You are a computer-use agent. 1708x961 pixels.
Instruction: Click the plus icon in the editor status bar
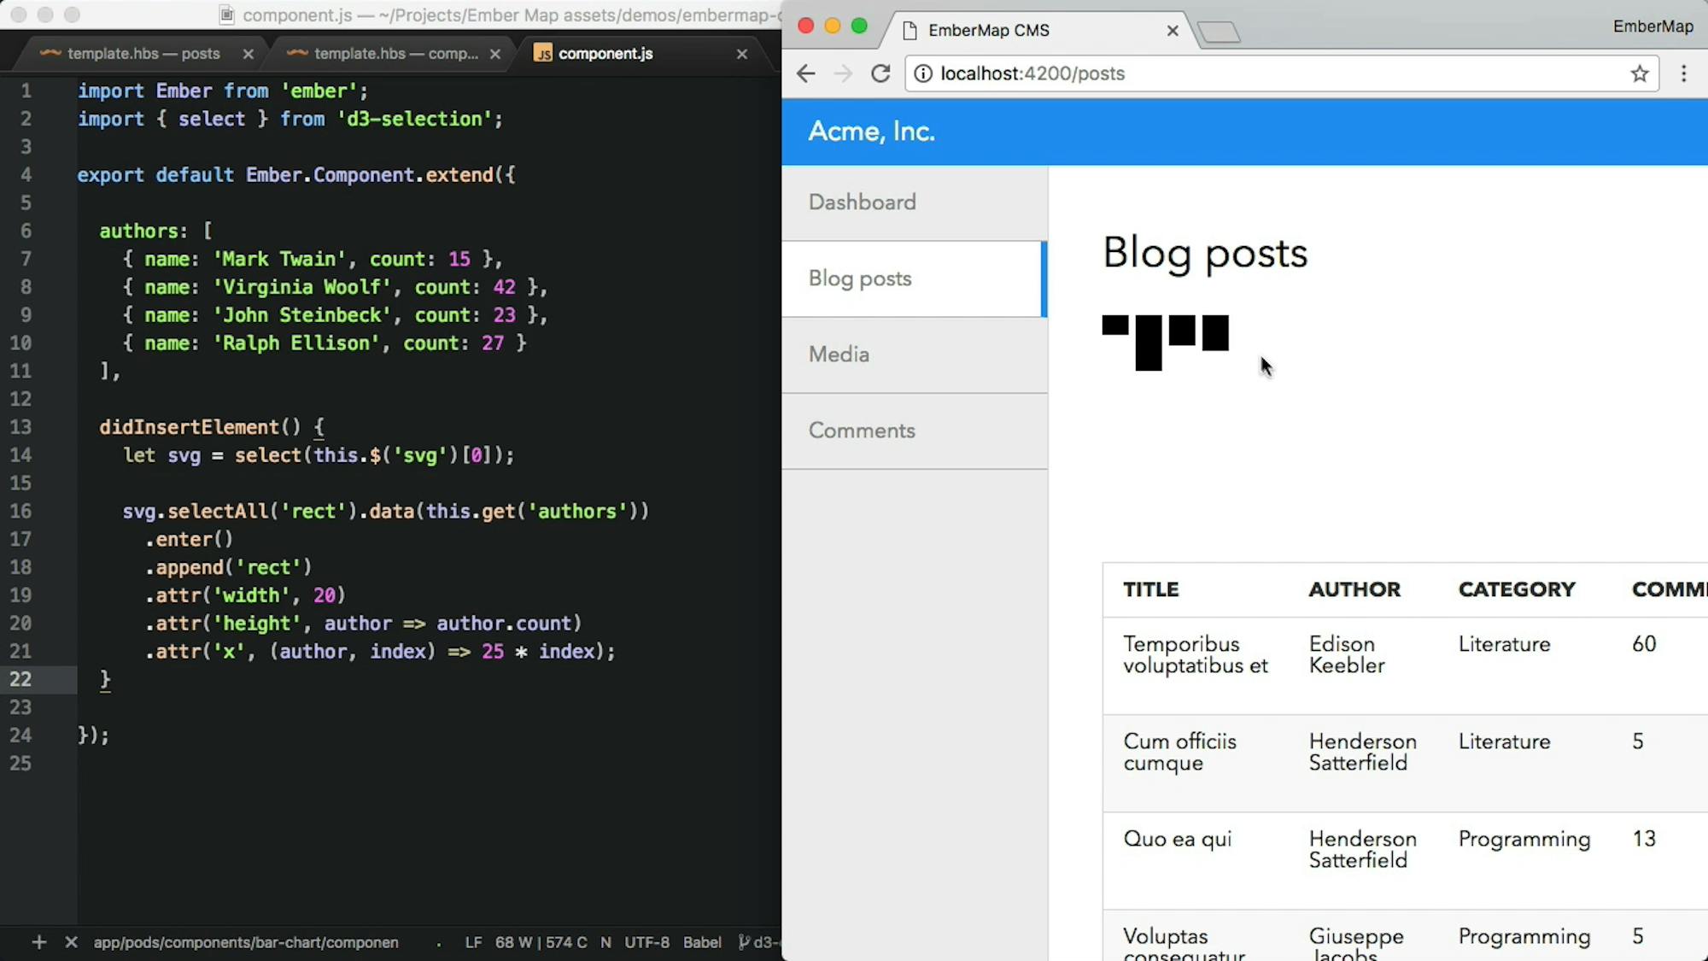tap(38, 942)
